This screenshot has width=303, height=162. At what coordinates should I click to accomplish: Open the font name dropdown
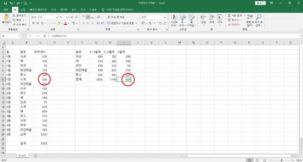point(57,17)
